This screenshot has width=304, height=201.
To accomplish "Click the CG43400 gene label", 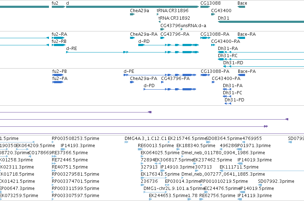I will click(x=221, y=10).
